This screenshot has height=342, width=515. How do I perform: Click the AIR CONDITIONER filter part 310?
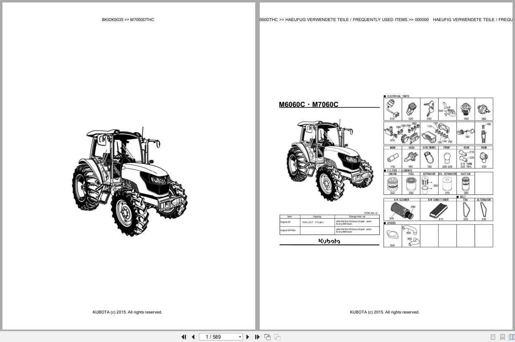(438, 210)
